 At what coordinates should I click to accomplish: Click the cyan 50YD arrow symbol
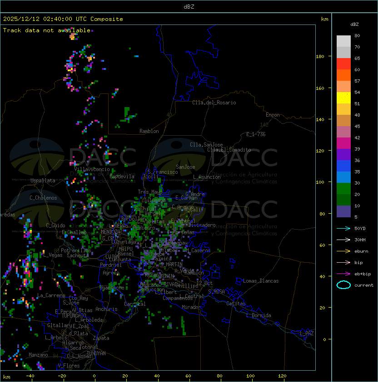pos(343,228)
